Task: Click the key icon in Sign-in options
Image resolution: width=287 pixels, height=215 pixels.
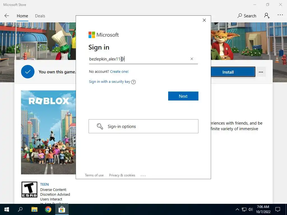Action: pos(100,126)
